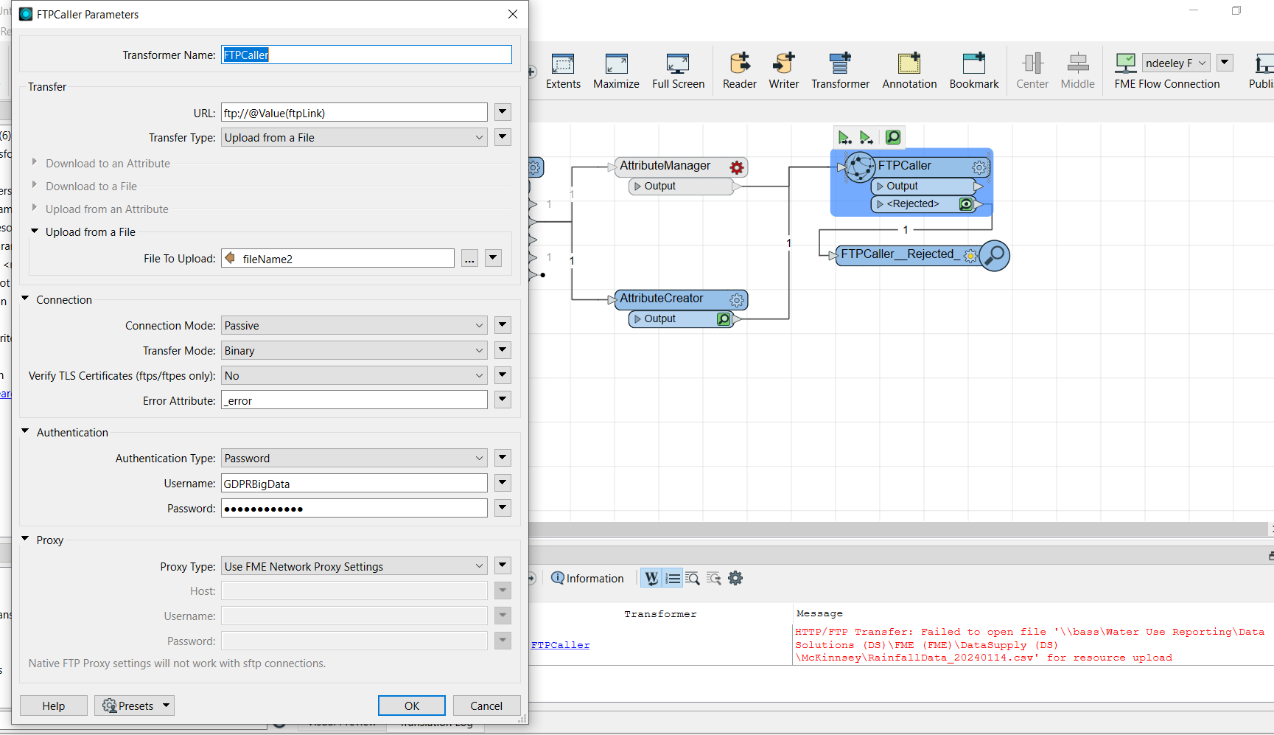
Task: Toggle the Information log filter
Action: pyautogui.click(x=587, y=579)
